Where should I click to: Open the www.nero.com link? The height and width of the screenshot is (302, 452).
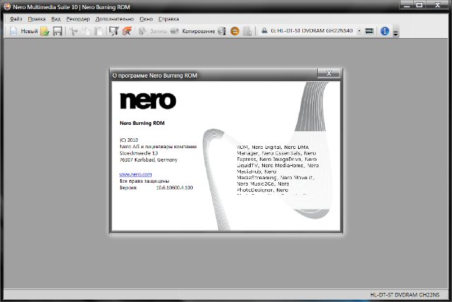(136, 174)
